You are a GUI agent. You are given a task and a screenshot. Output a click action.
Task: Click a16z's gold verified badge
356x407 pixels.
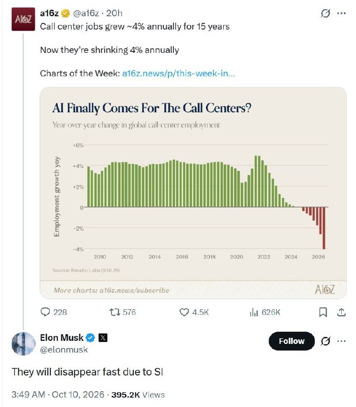(65, 13)
